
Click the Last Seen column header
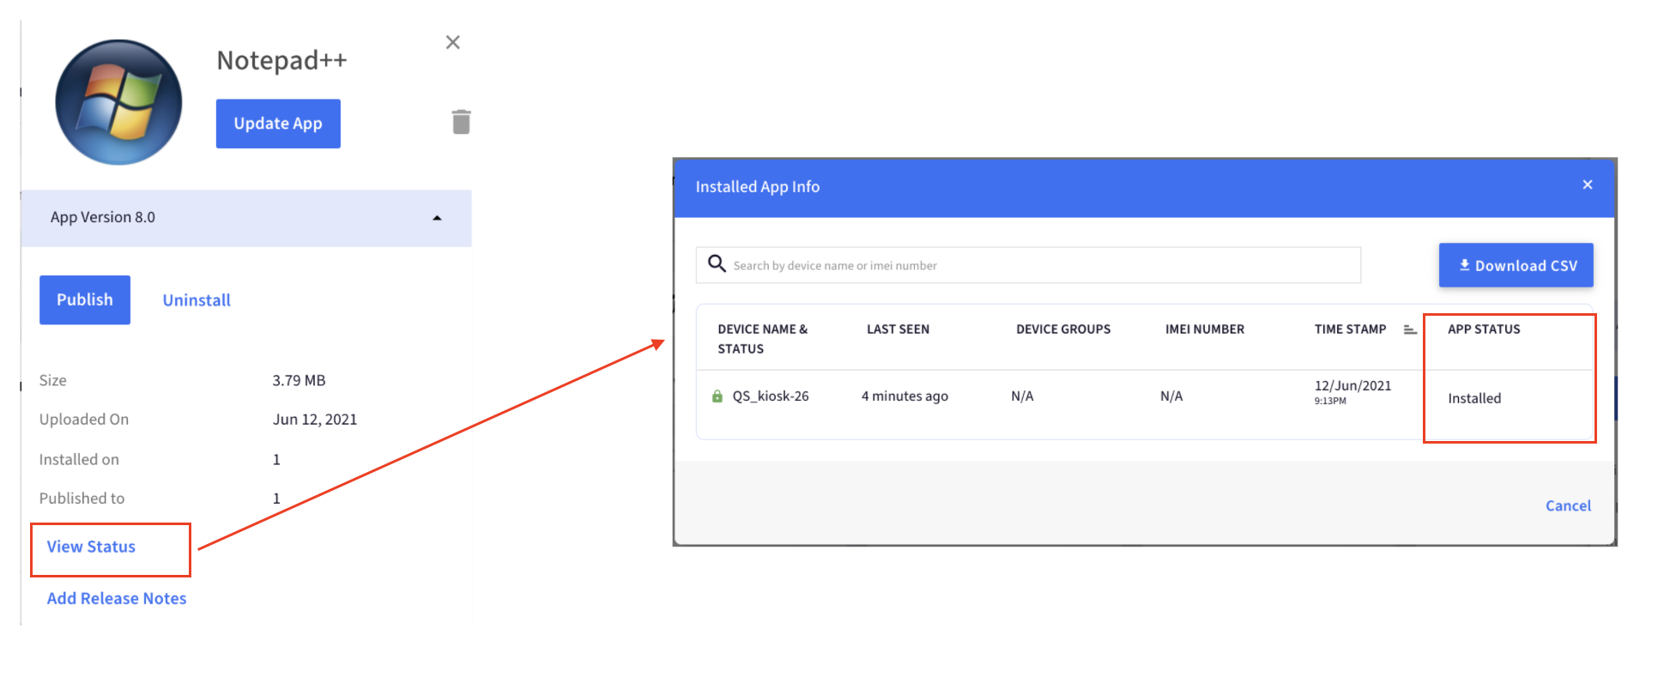click(898, 329)
